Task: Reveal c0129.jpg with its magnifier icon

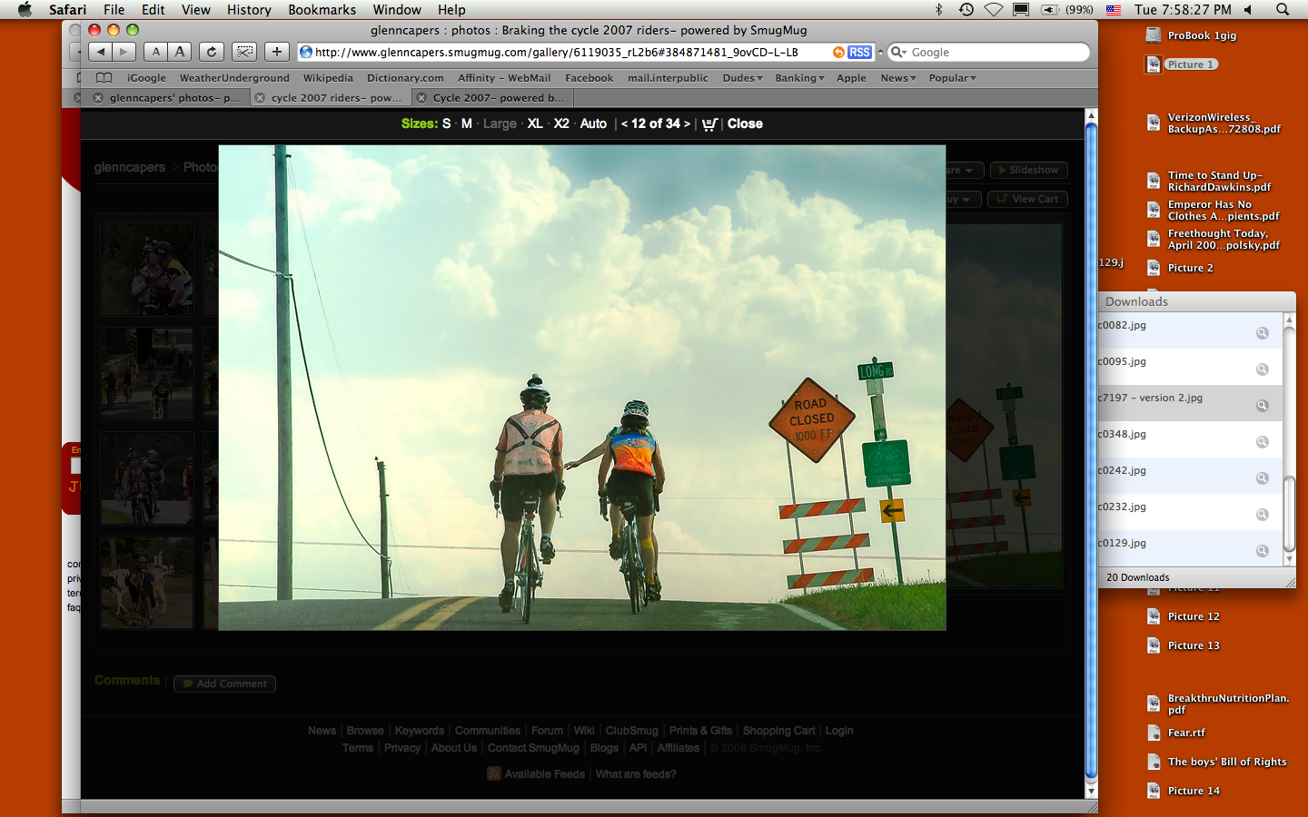Action: (x=1262, y=551)
